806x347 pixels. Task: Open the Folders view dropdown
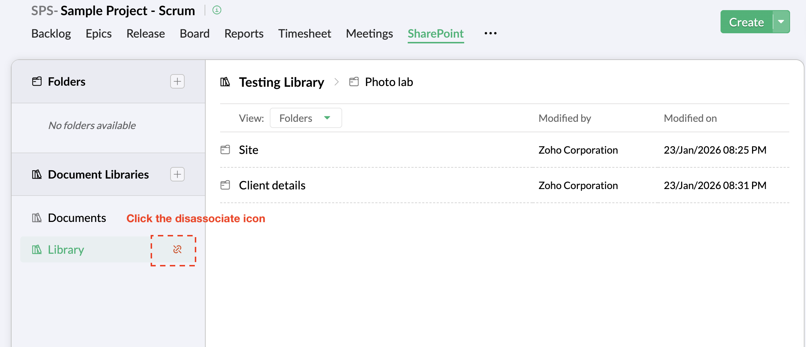pyautogui.click(x=306, y=118)
